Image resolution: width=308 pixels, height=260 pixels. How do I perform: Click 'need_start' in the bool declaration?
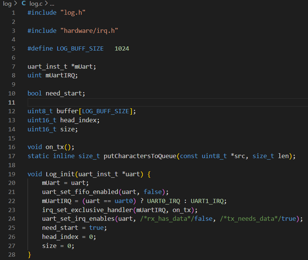[63, 93]
